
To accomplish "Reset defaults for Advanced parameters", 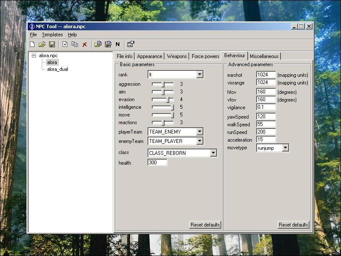I will (x=293, y=225).
